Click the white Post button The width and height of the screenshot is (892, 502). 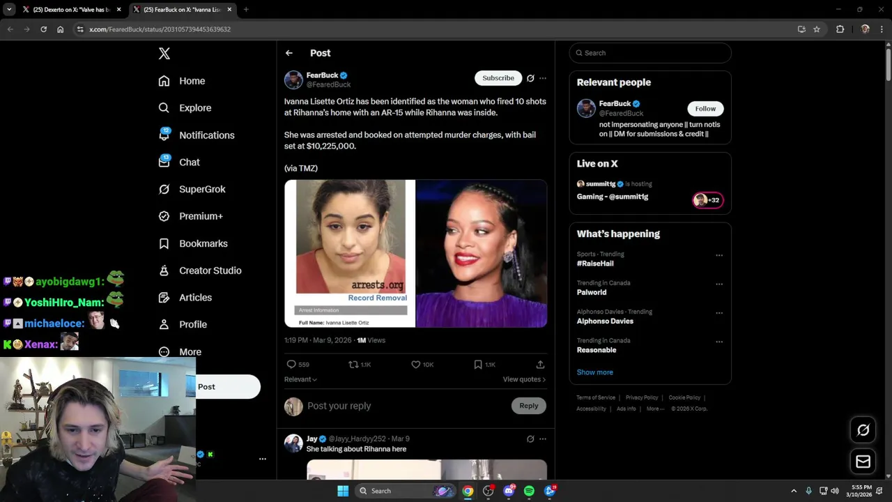click(227, 387)
